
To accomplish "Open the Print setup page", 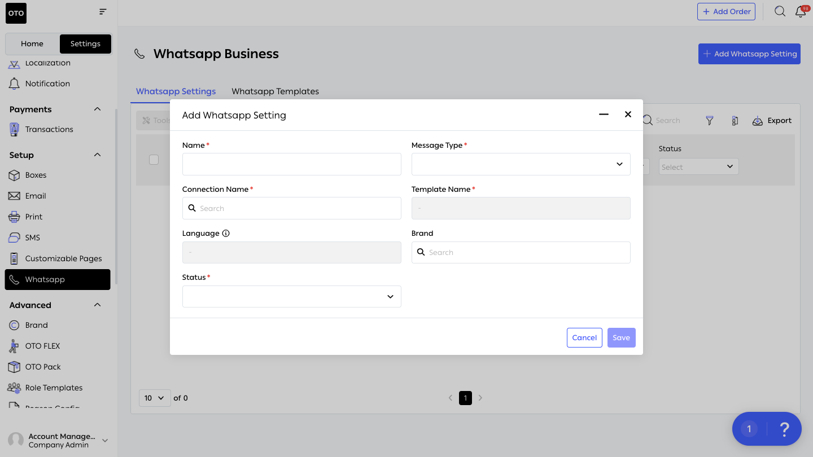I will pyautogui.click(x=34, y=217).
